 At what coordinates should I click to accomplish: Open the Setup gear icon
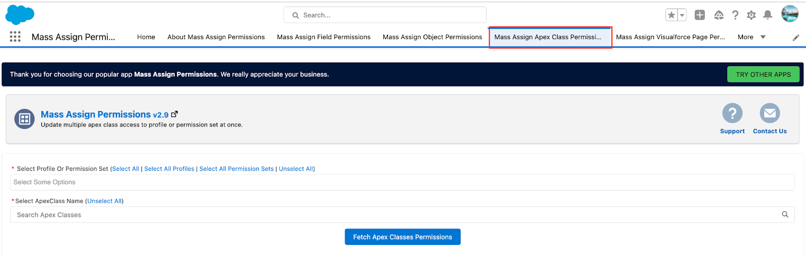751,15
